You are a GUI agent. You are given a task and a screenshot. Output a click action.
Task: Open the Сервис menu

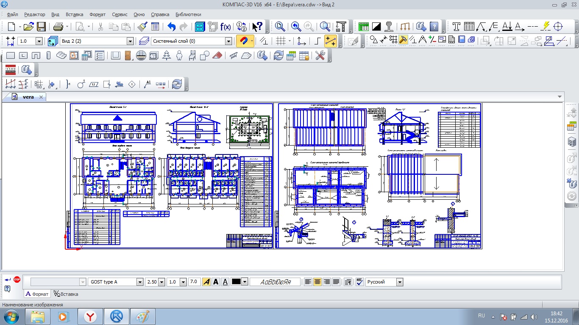pyautogui.click(x=120, y=14)
